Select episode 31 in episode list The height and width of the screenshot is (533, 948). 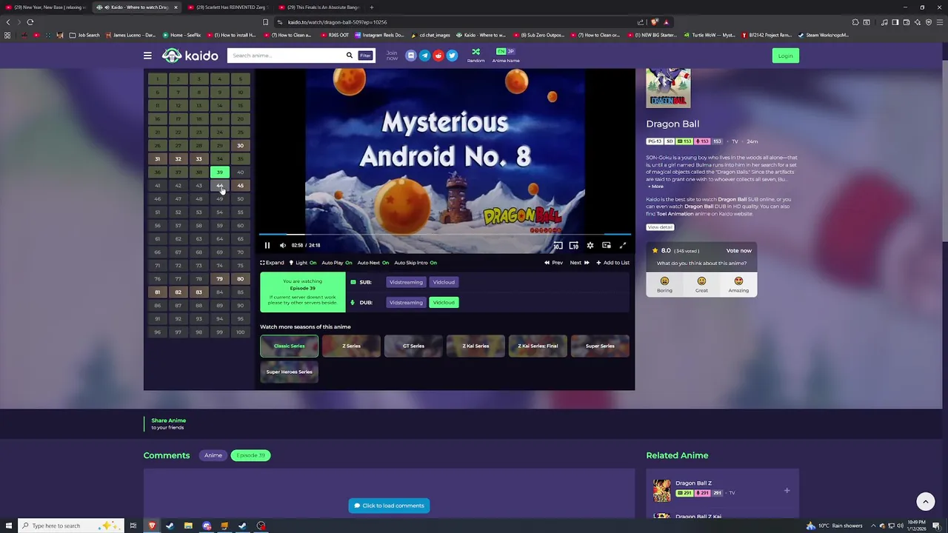point(157,159)
